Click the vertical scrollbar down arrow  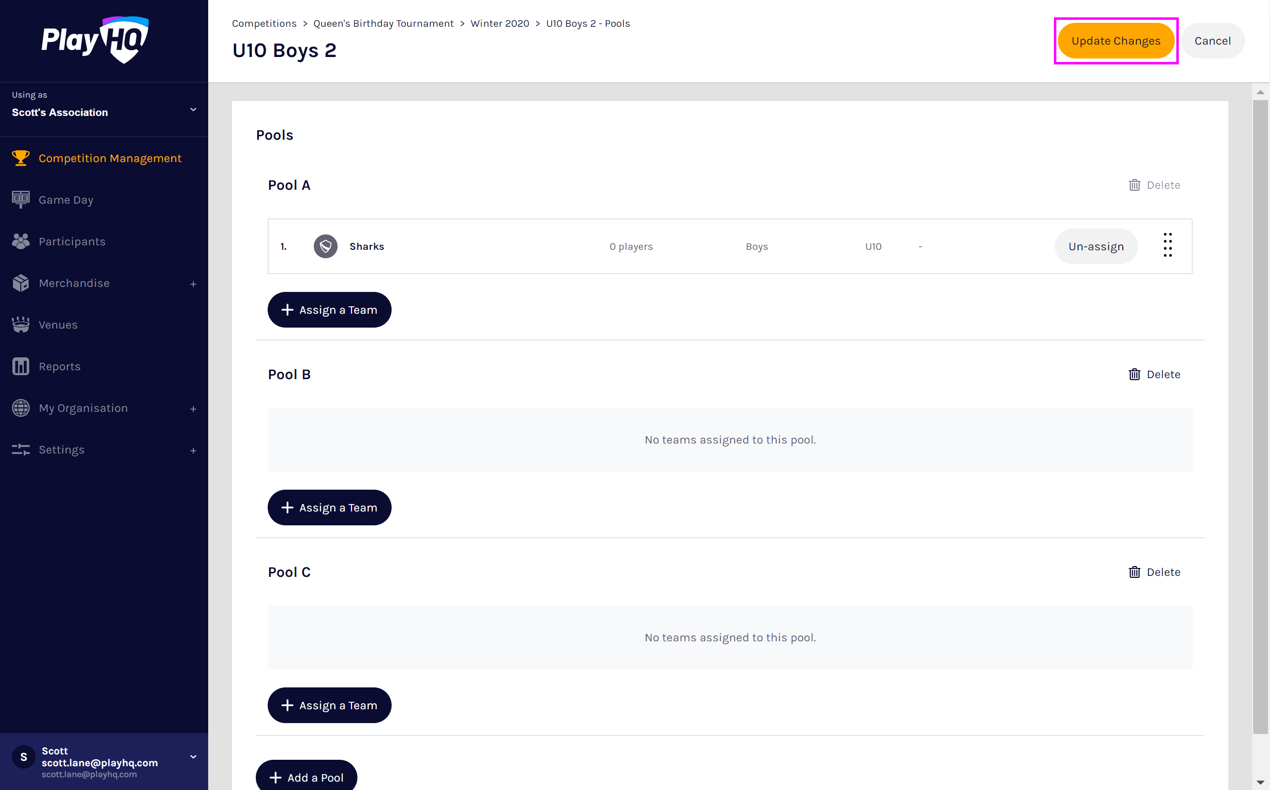click(x=1260, y=782)
